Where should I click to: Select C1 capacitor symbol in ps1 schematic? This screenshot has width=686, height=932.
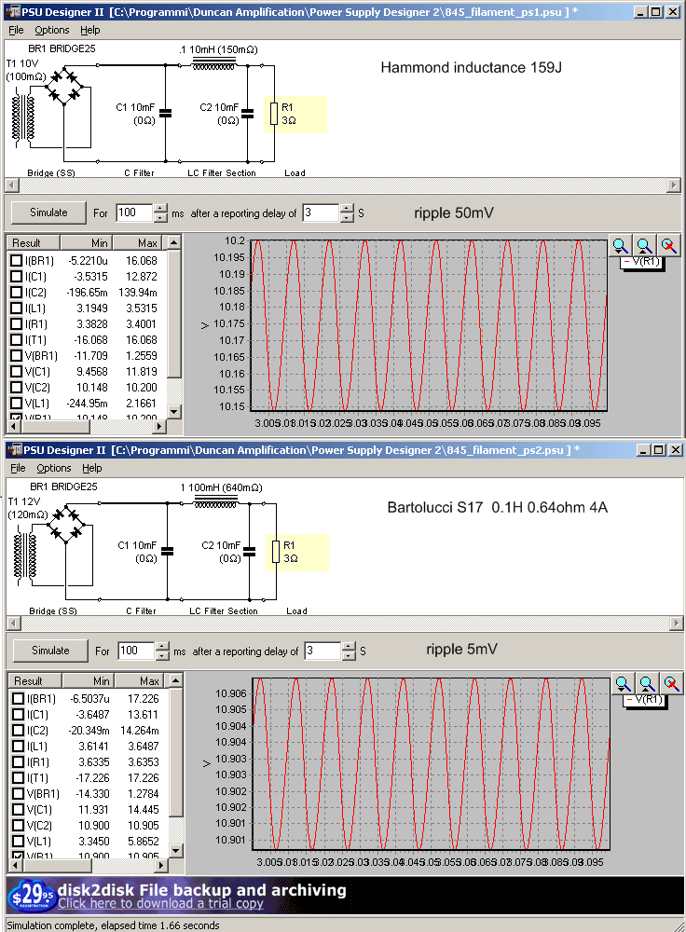click(x=165, y=113)
